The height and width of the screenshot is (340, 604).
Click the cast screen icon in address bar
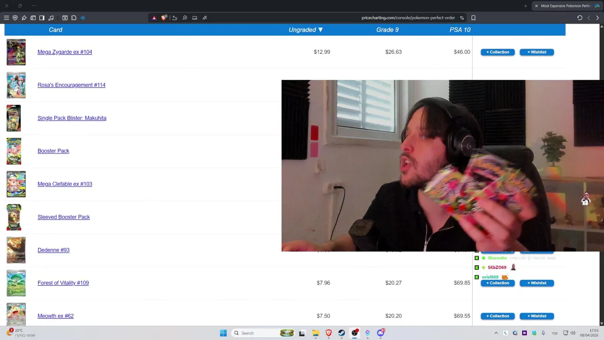[194, 18]
